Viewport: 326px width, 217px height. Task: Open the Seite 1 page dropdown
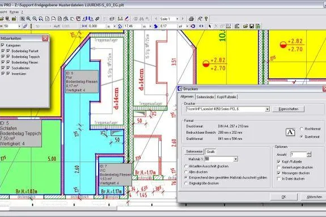[x=177, y=19]
